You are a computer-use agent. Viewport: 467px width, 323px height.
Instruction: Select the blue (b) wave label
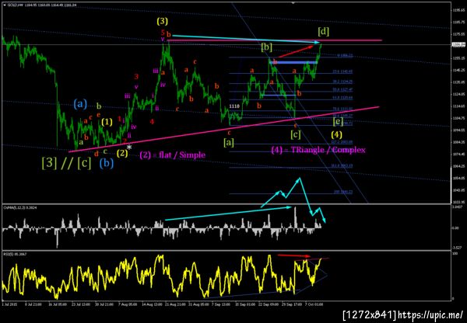point(107,163)
